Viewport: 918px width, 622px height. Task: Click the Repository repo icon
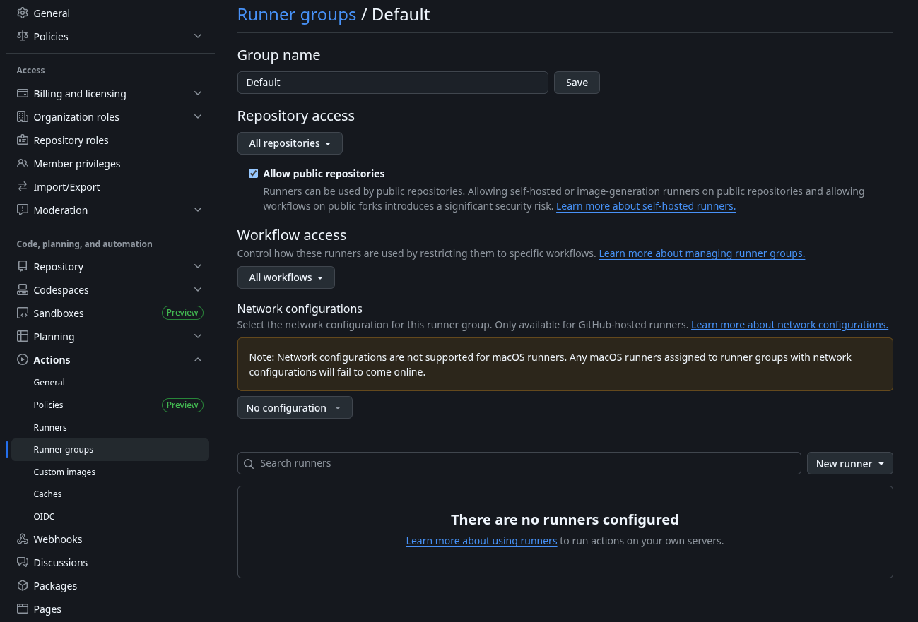[23, 267]
